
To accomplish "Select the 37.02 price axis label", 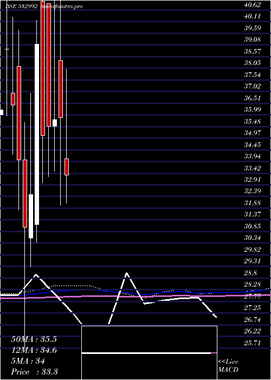I will pos(253,86).
